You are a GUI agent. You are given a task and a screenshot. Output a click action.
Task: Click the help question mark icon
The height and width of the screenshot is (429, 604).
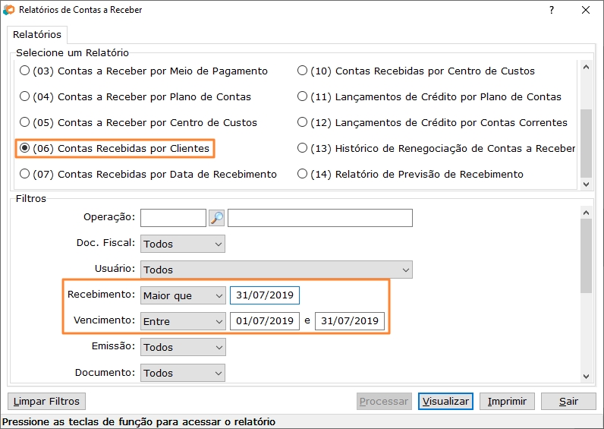[552, 10]
